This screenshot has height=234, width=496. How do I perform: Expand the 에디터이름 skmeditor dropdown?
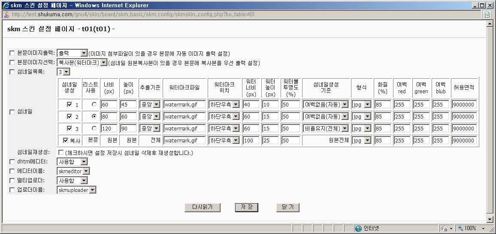click(x=73, y=171)
